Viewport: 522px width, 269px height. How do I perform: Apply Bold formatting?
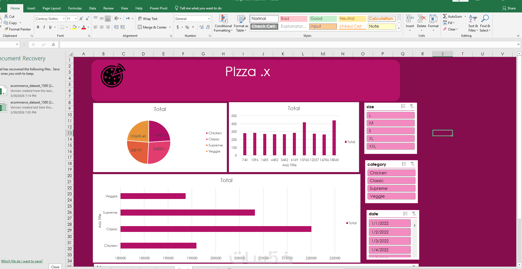tap(38, 27)
